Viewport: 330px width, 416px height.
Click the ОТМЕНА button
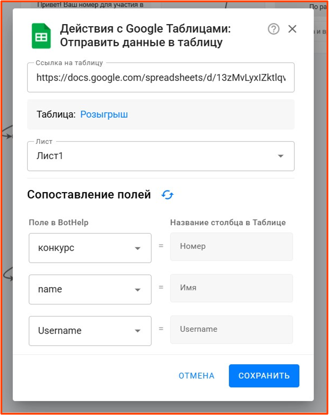click(x=196, y=376)
